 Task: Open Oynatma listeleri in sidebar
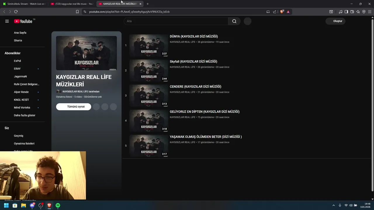(24, 143)
